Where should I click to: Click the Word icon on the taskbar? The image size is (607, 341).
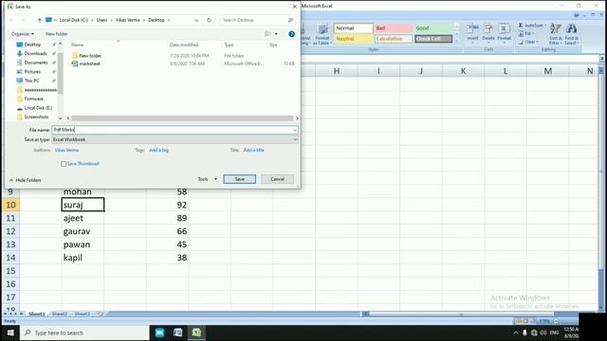coord(178,332)
